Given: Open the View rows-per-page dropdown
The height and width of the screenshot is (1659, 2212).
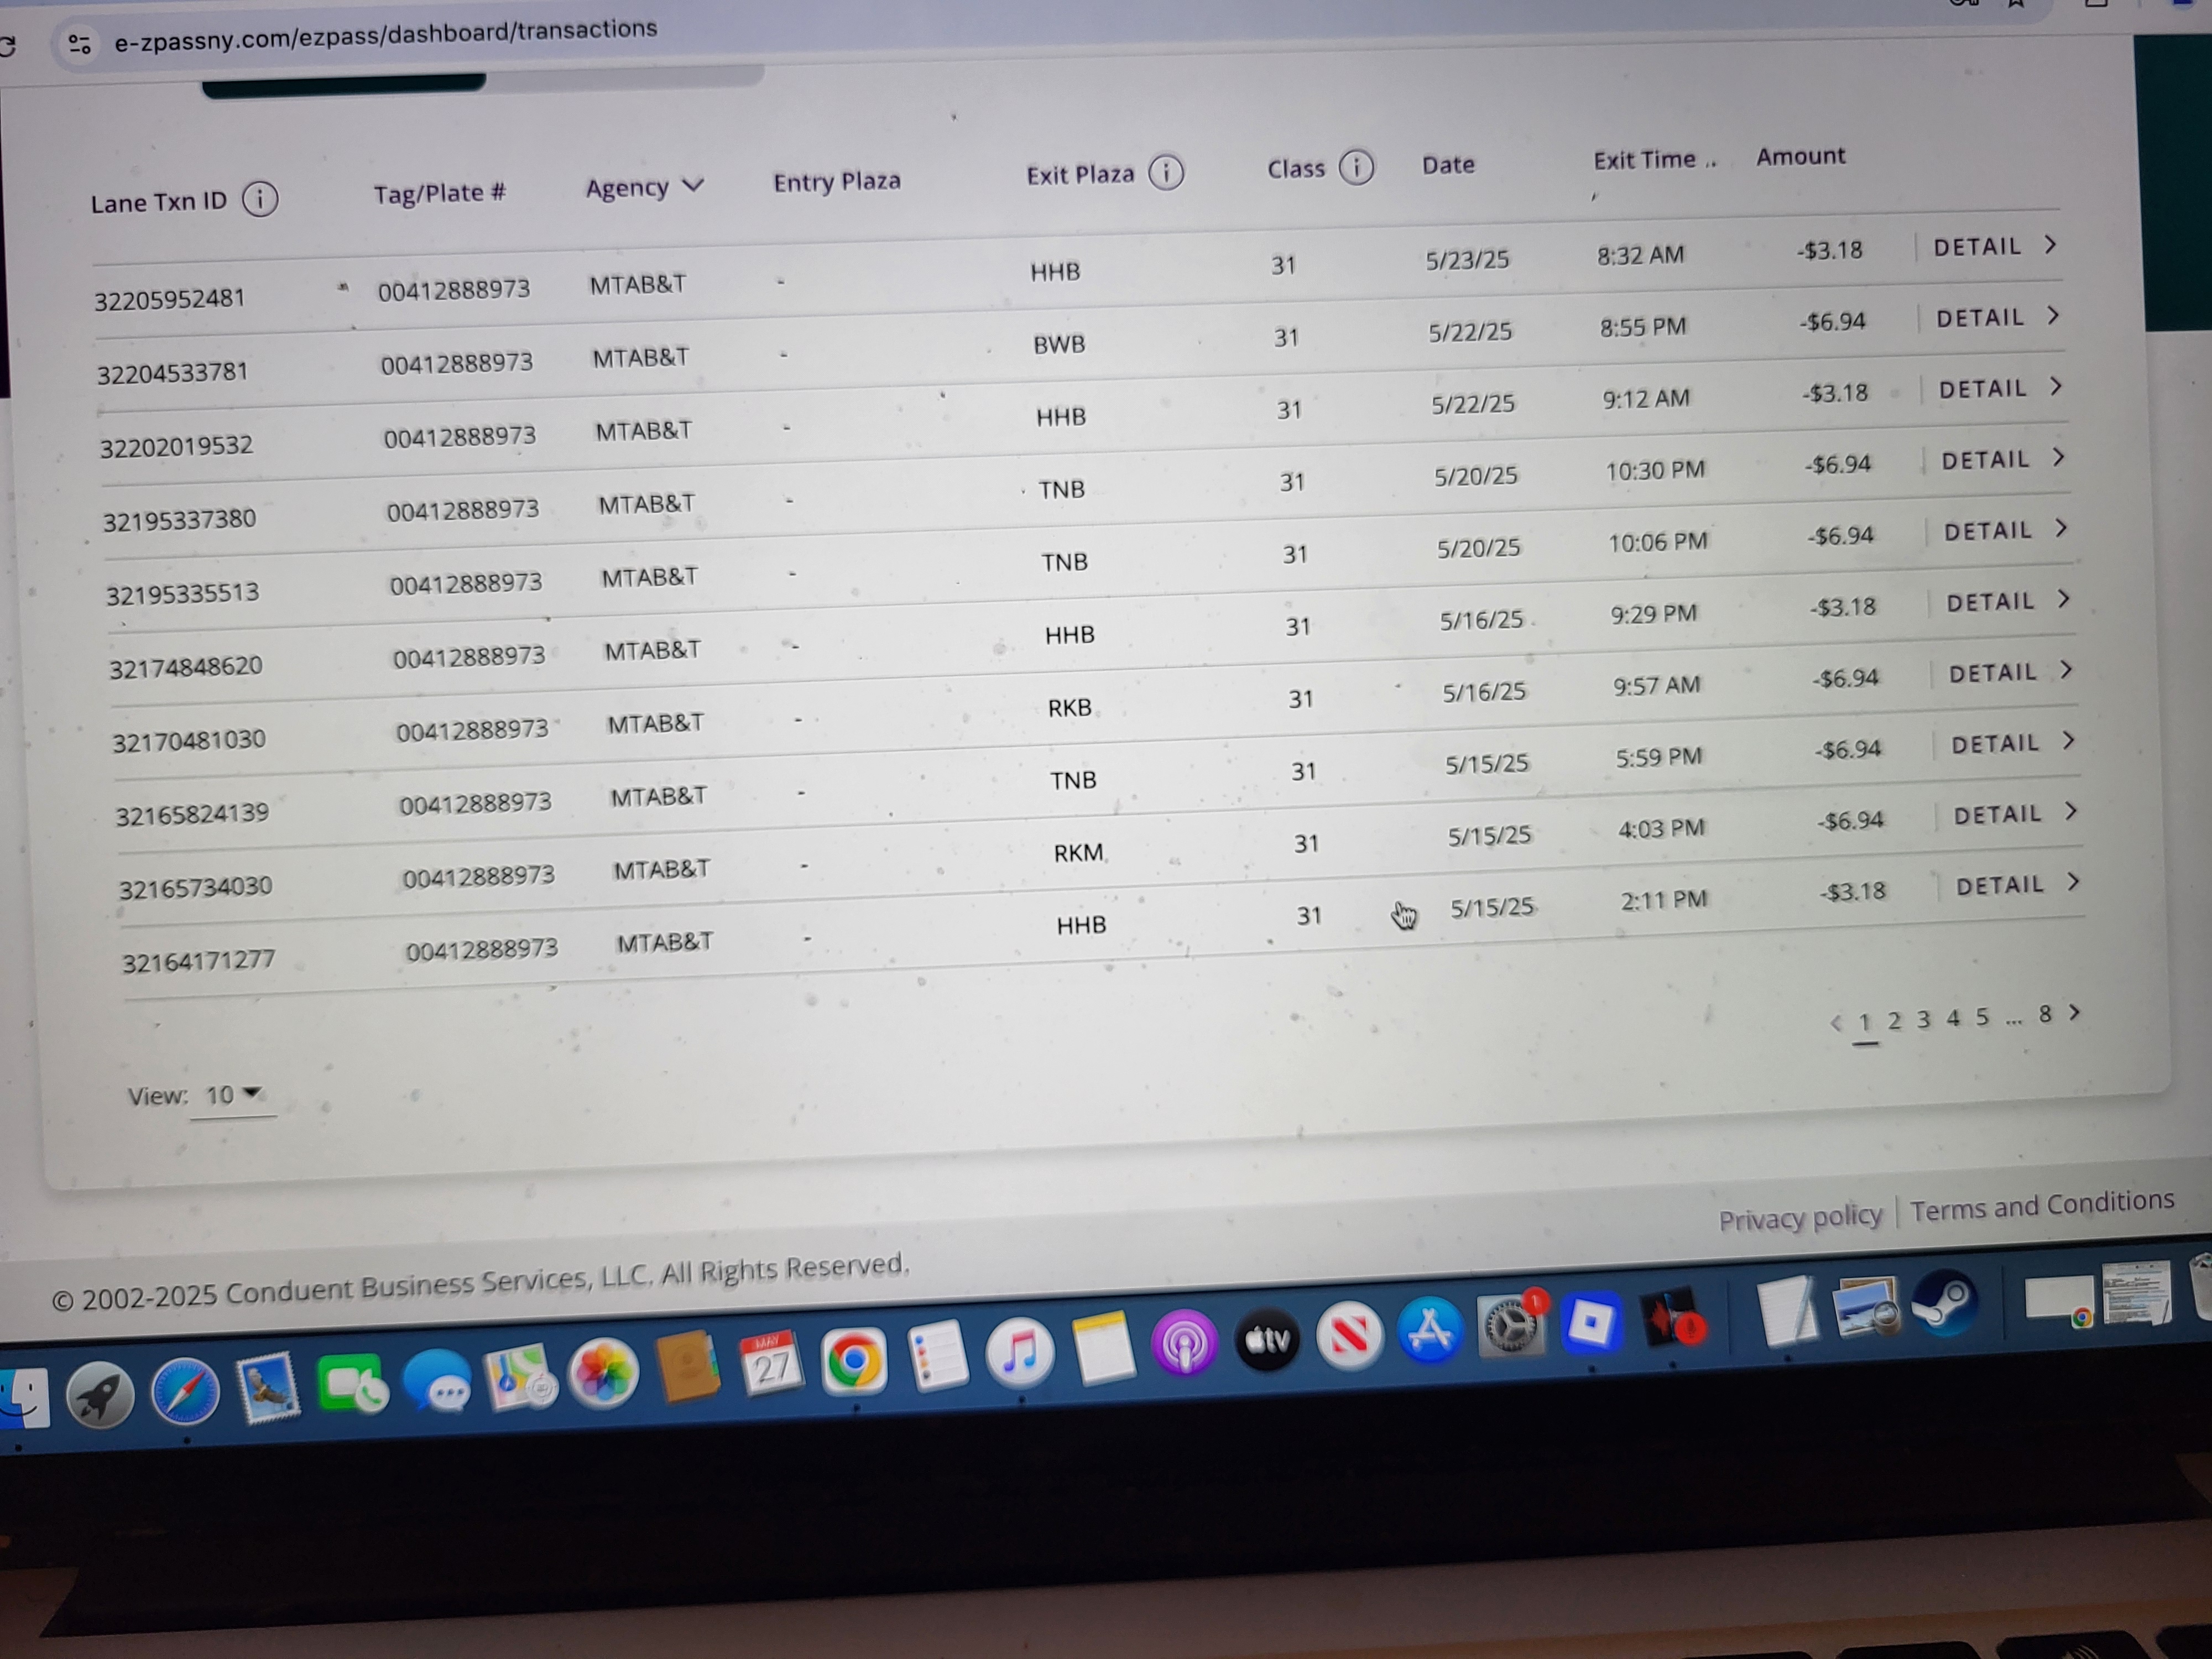Looking at the screenshot, I should tap(233, 1095).
